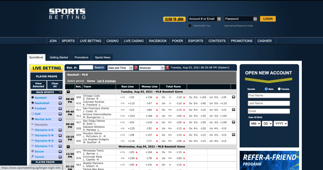Viewport: 323px width, 170px height.
Task: Open CASHIER in the main navigation
Action: pyautogui.click(x=265, y=41)
